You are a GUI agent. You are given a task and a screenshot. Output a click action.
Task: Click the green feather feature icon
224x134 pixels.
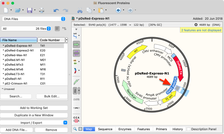(x=76, y=82)
